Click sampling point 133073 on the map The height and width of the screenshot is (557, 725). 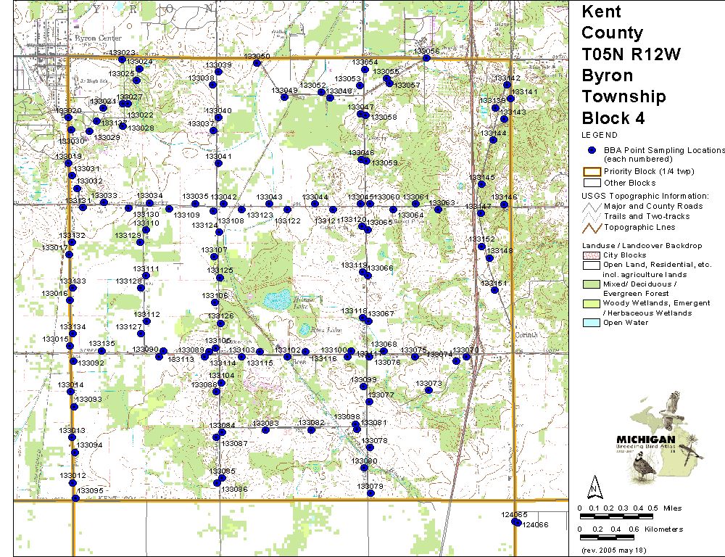[x=428, y=390]
